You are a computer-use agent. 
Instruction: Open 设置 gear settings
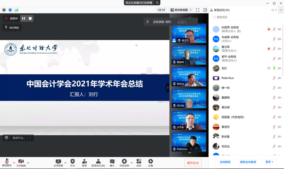150,163
